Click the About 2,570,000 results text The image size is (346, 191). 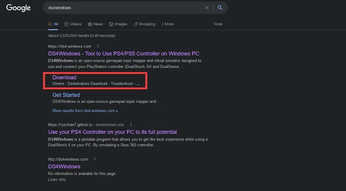click(82, 36)
